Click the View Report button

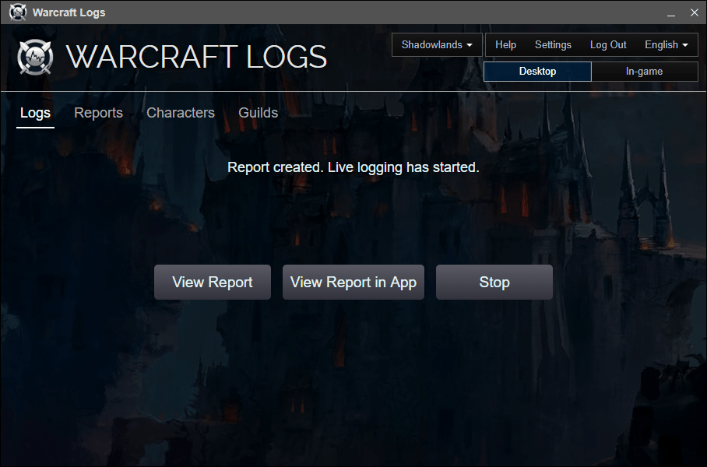(213, 283)
